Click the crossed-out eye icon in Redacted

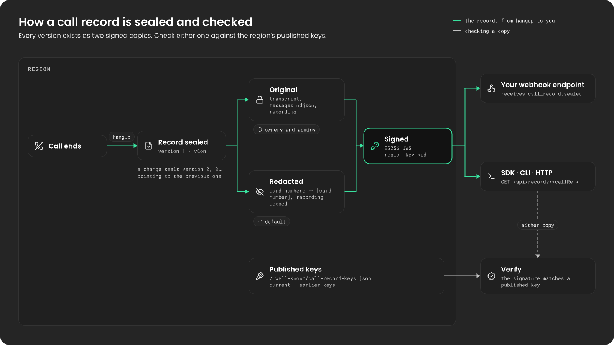[x=260, y=192]
